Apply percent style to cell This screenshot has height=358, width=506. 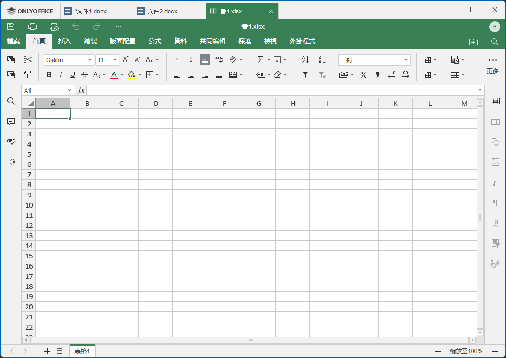[364, 75]
